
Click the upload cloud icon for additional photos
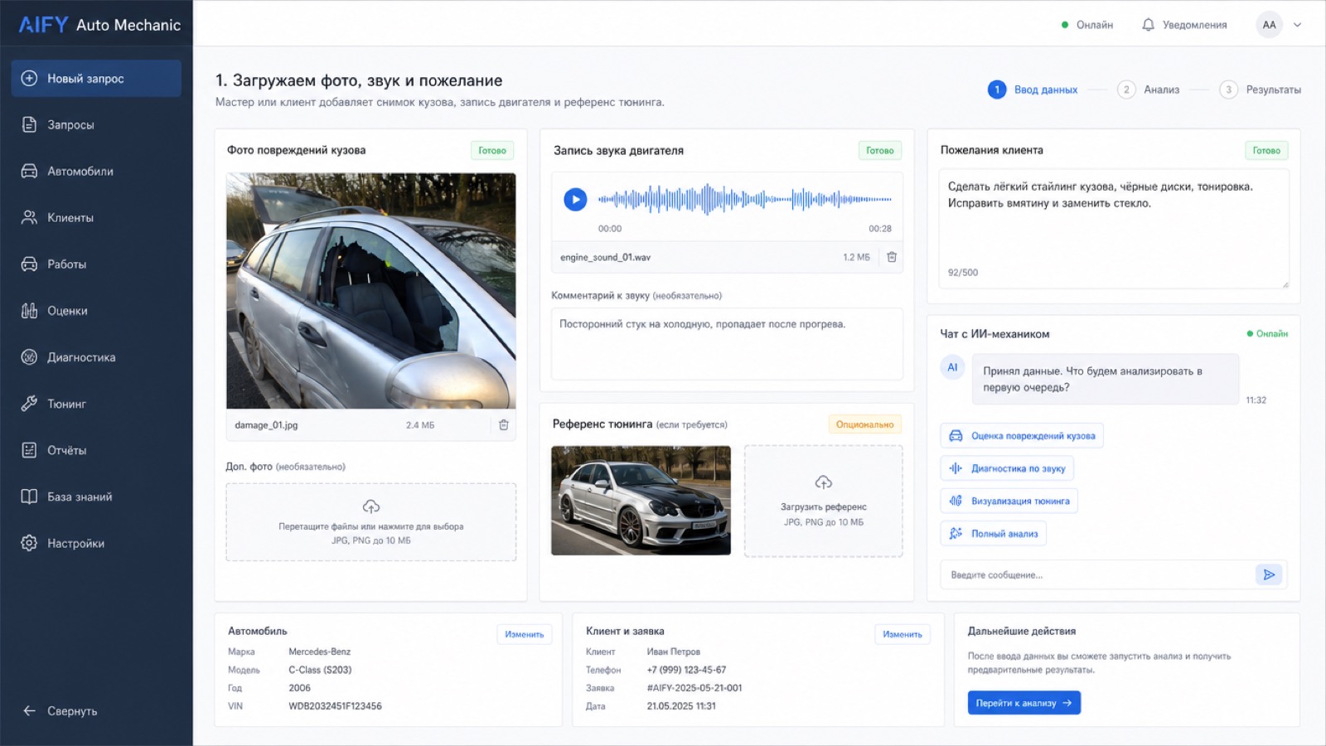pos(371,506)
